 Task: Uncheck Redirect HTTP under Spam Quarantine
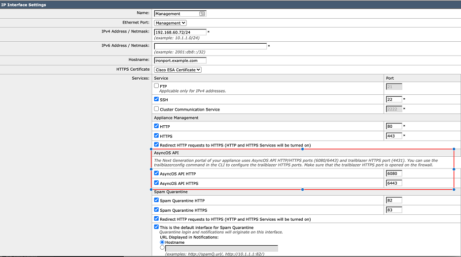click(156, 219)
